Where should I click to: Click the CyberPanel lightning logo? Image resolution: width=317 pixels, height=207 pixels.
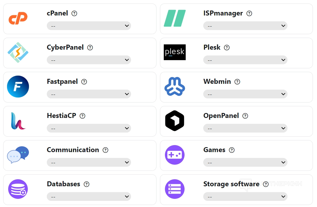click(18, 53)
